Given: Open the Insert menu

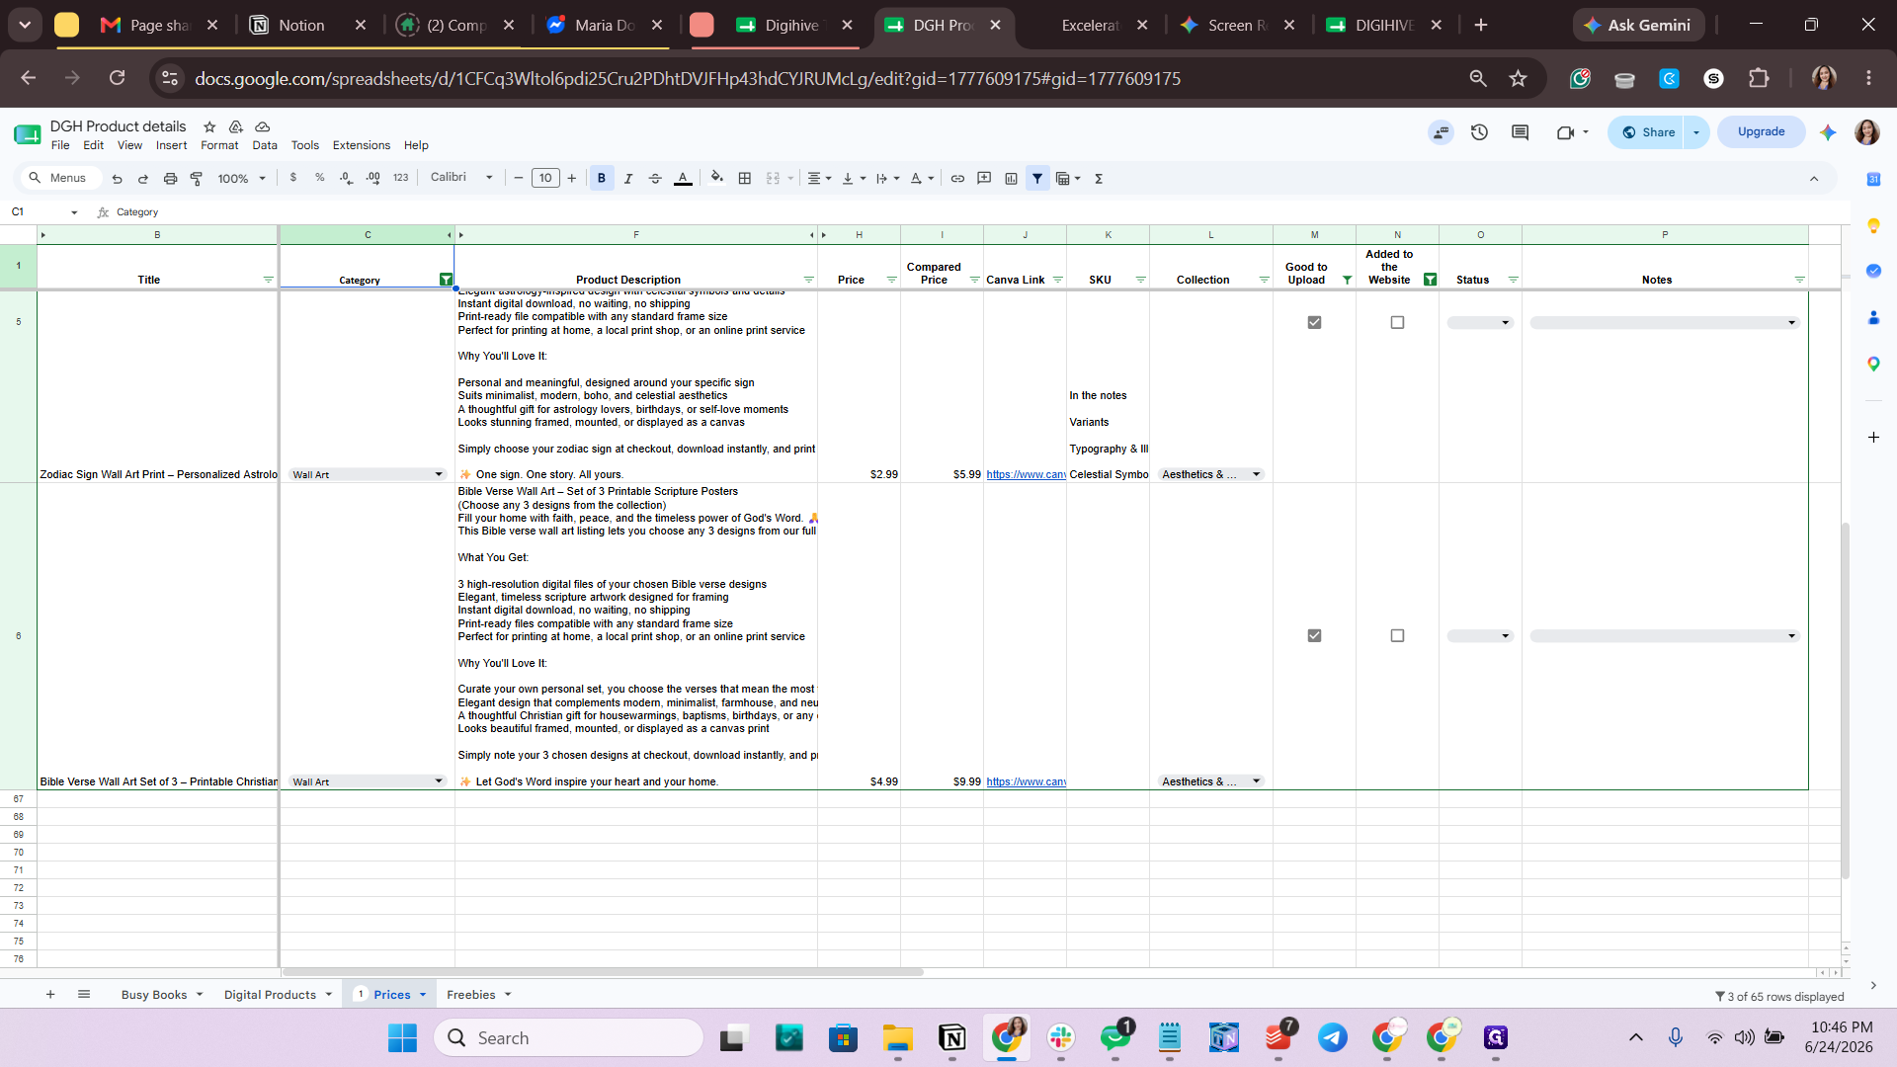Looking at the screenshot, I should [171, 145].
